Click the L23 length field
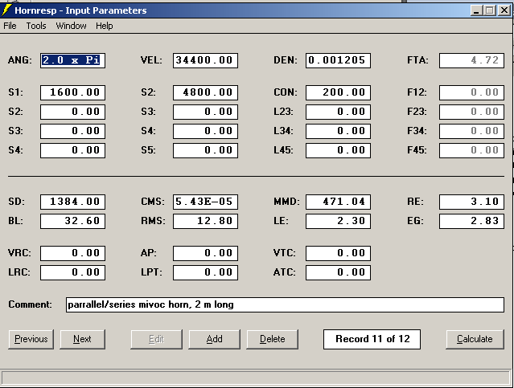Viewport: 514px width, 388px height. point(339,112)
